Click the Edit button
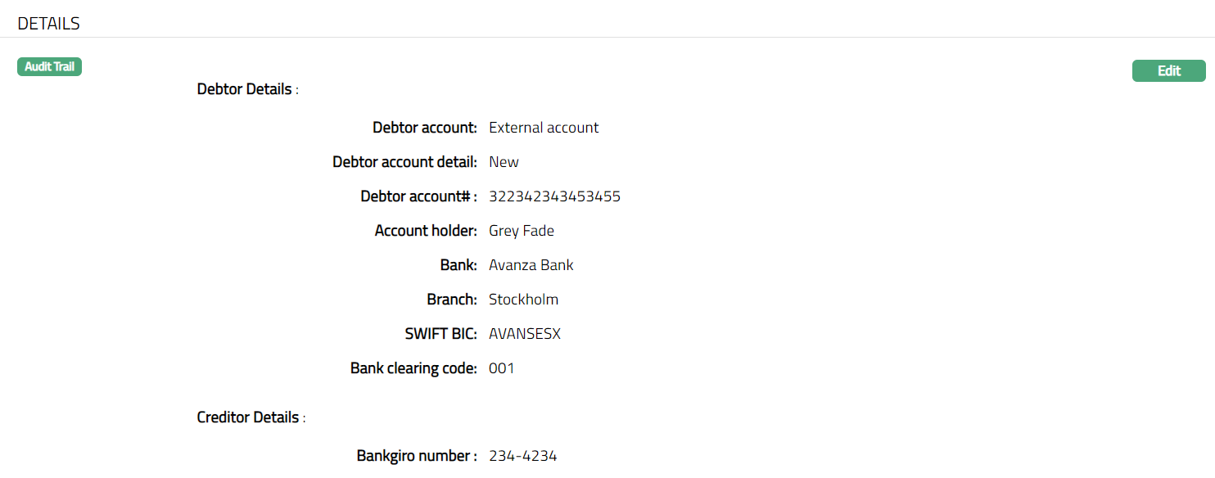Image resolution: width=1215 pixels, height=478 pixels. click(x=1168, y=71)
